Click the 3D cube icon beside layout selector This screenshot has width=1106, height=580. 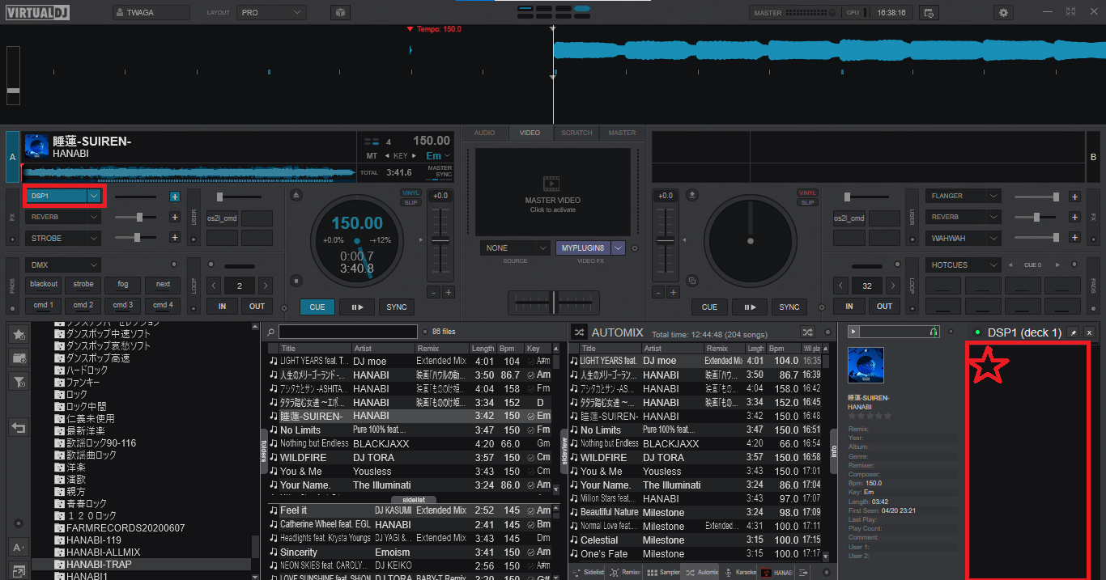(341, 13)
